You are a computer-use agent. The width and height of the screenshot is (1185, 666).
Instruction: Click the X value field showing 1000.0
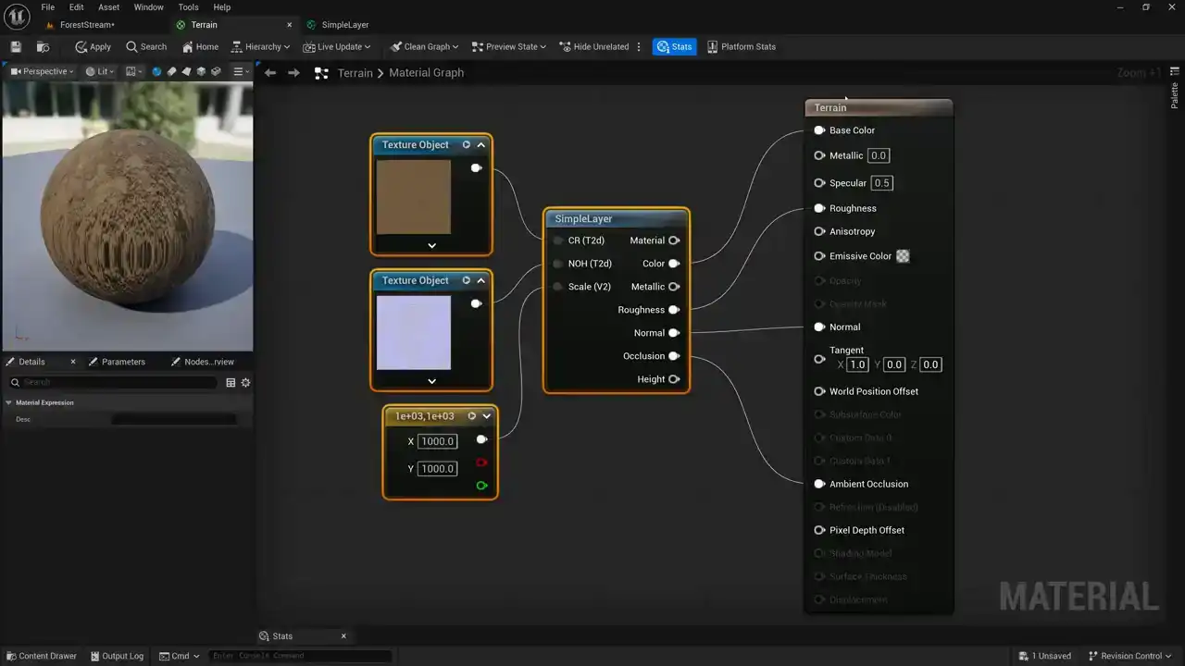click(x=437, y=441)
